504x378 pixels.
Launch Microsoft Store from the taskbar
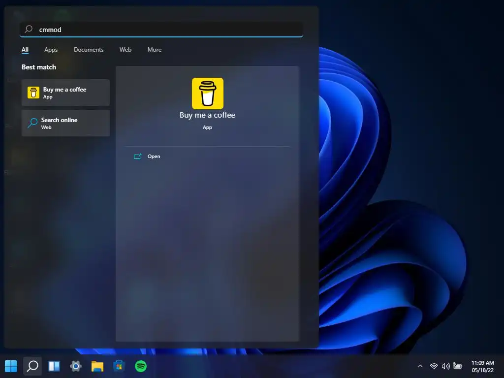(119, 366)
